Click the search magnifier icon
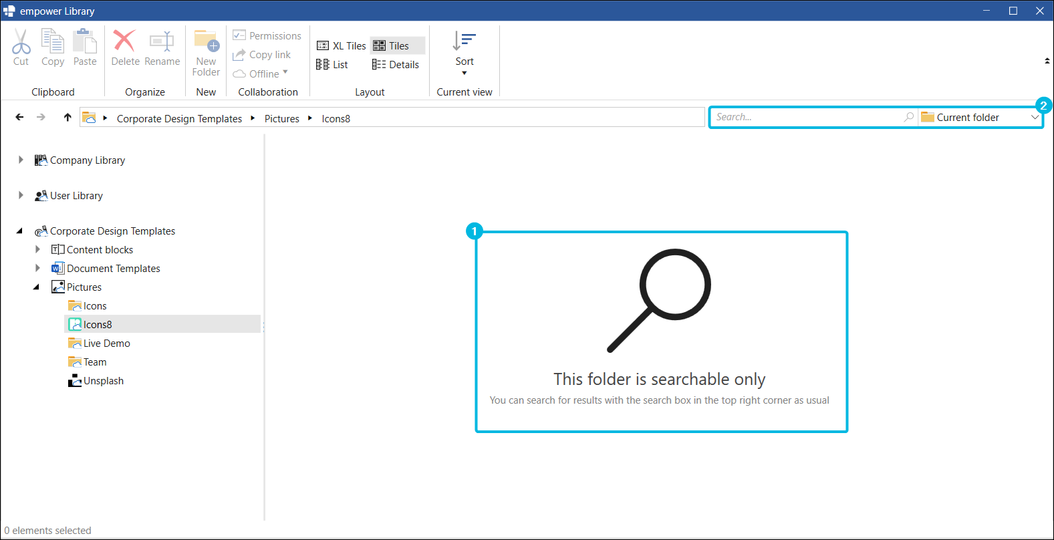 pos(909,117)
